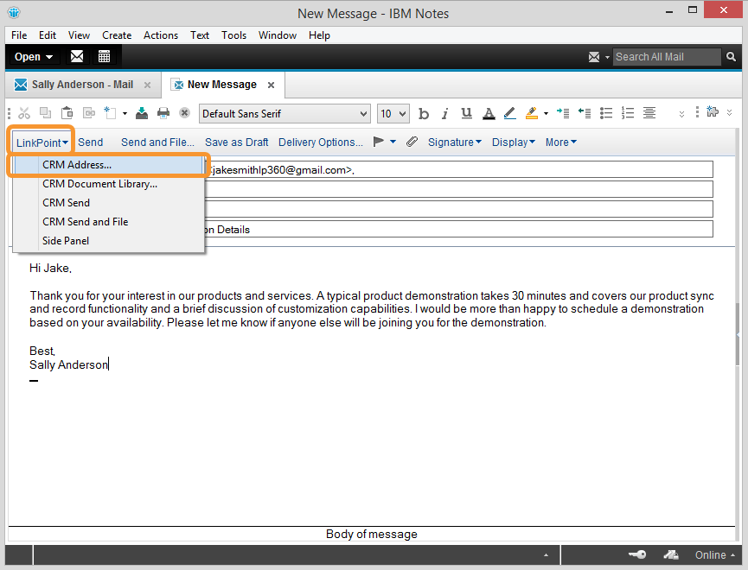Screen dimensions: 748x570
Task: Click the Indent icon
Action: tap(563, 113)
